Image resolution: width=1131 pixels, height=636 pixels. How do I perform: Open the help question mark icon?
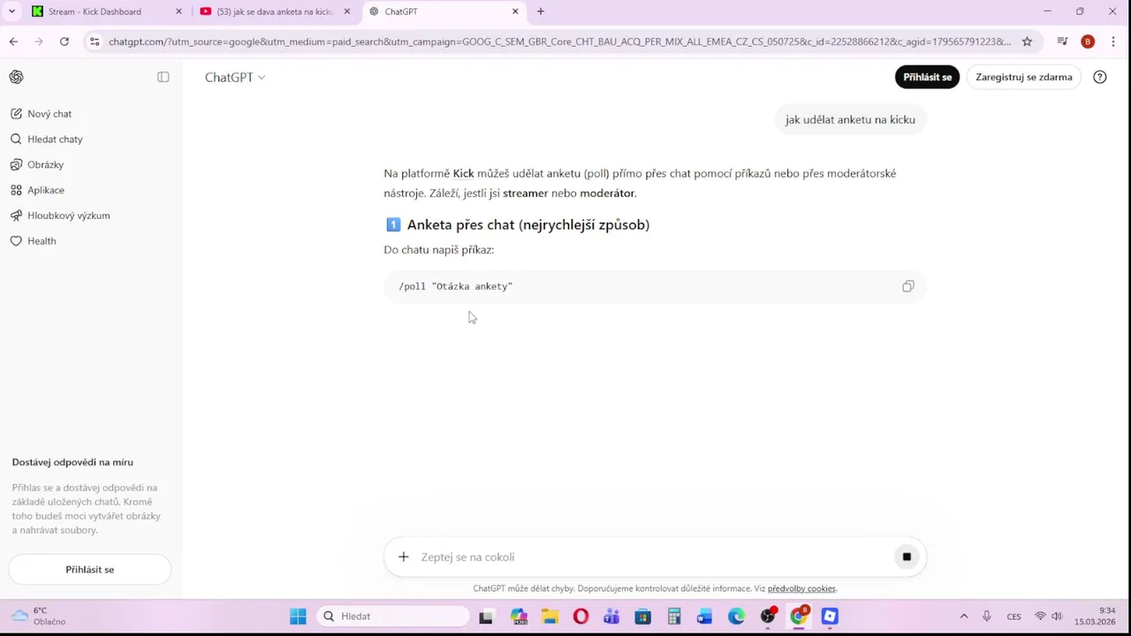pyautogui.click(x=1100, y=77)
